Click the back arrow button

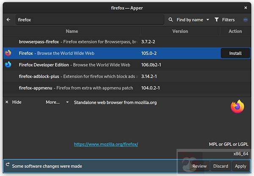click(x=8, y=19)
